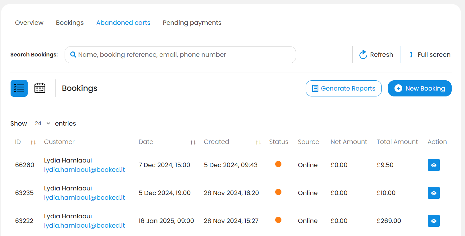The height and width of the screenshot is (236, 465).
Task: Open the Overview tab
Action: click(x=29, y=23)
